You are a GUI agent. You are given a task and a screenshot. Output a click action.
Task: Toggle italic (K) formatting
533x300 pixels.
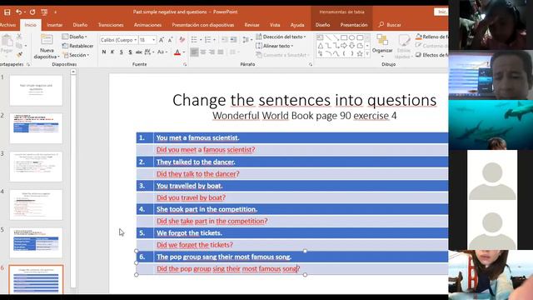point(112,52)
